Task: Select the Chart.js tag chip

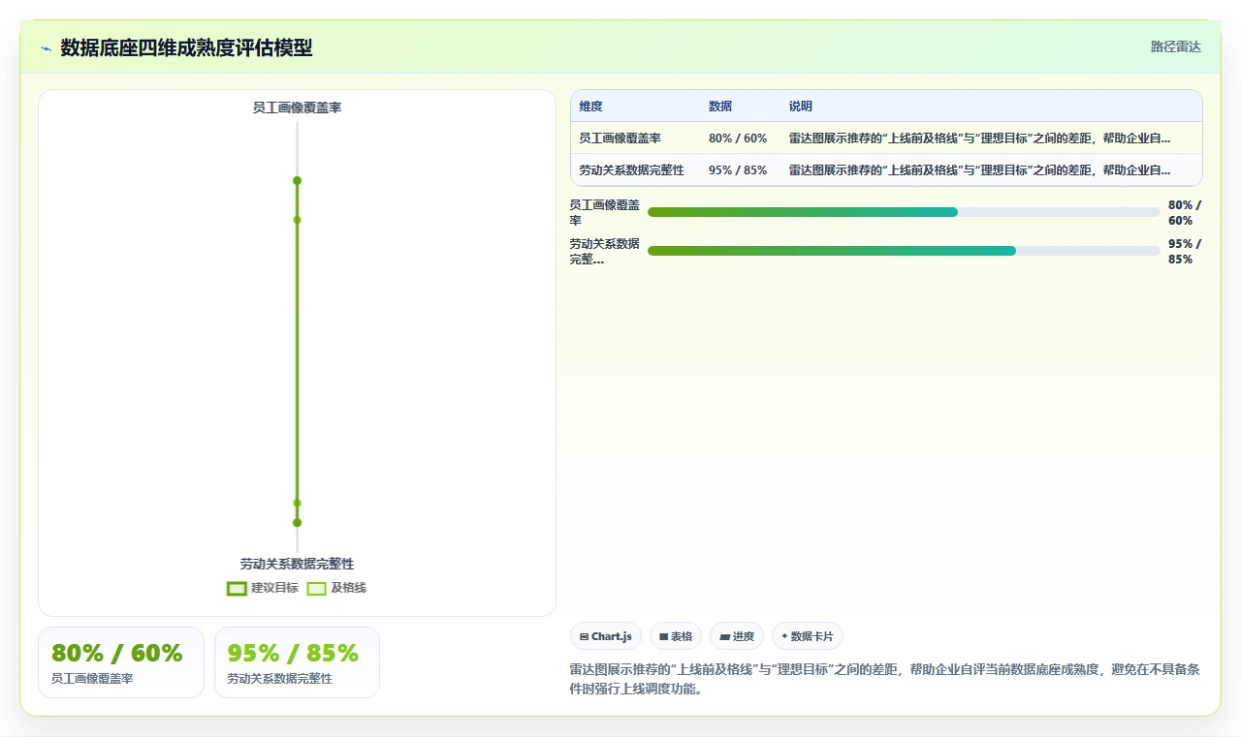Action: [x=606, y=636]
